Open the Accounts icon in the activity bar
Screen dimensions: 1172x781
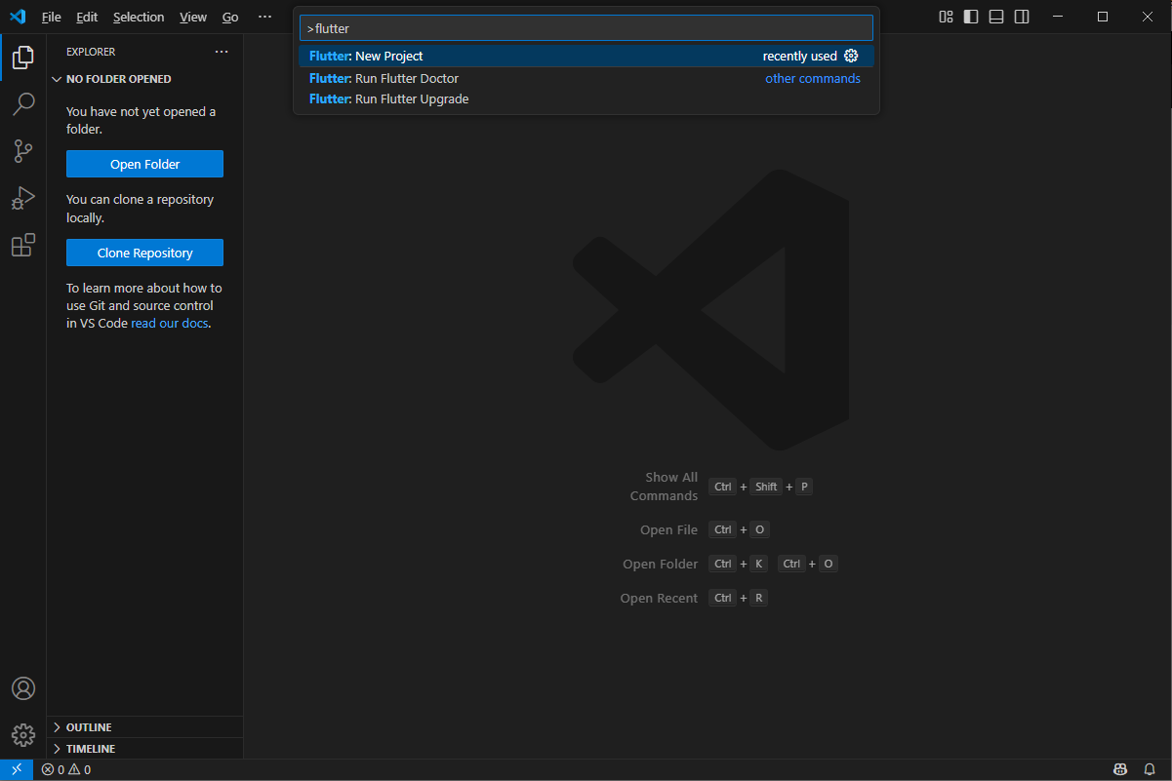click(22, 688)
